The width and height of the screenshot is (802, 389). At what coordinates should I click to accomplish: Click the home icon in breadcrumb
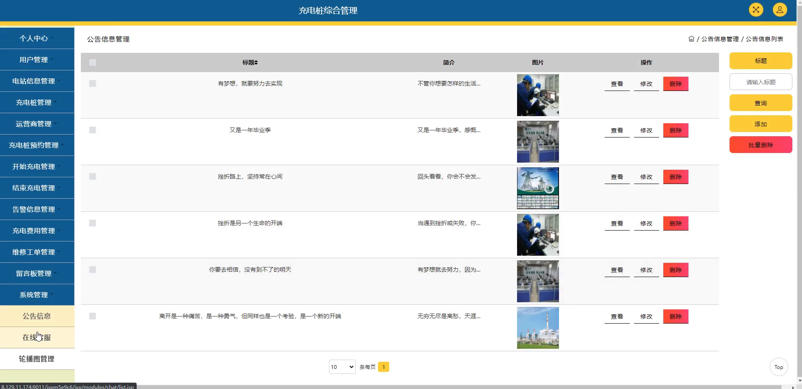pyautogui.click(x=691, y=39)
